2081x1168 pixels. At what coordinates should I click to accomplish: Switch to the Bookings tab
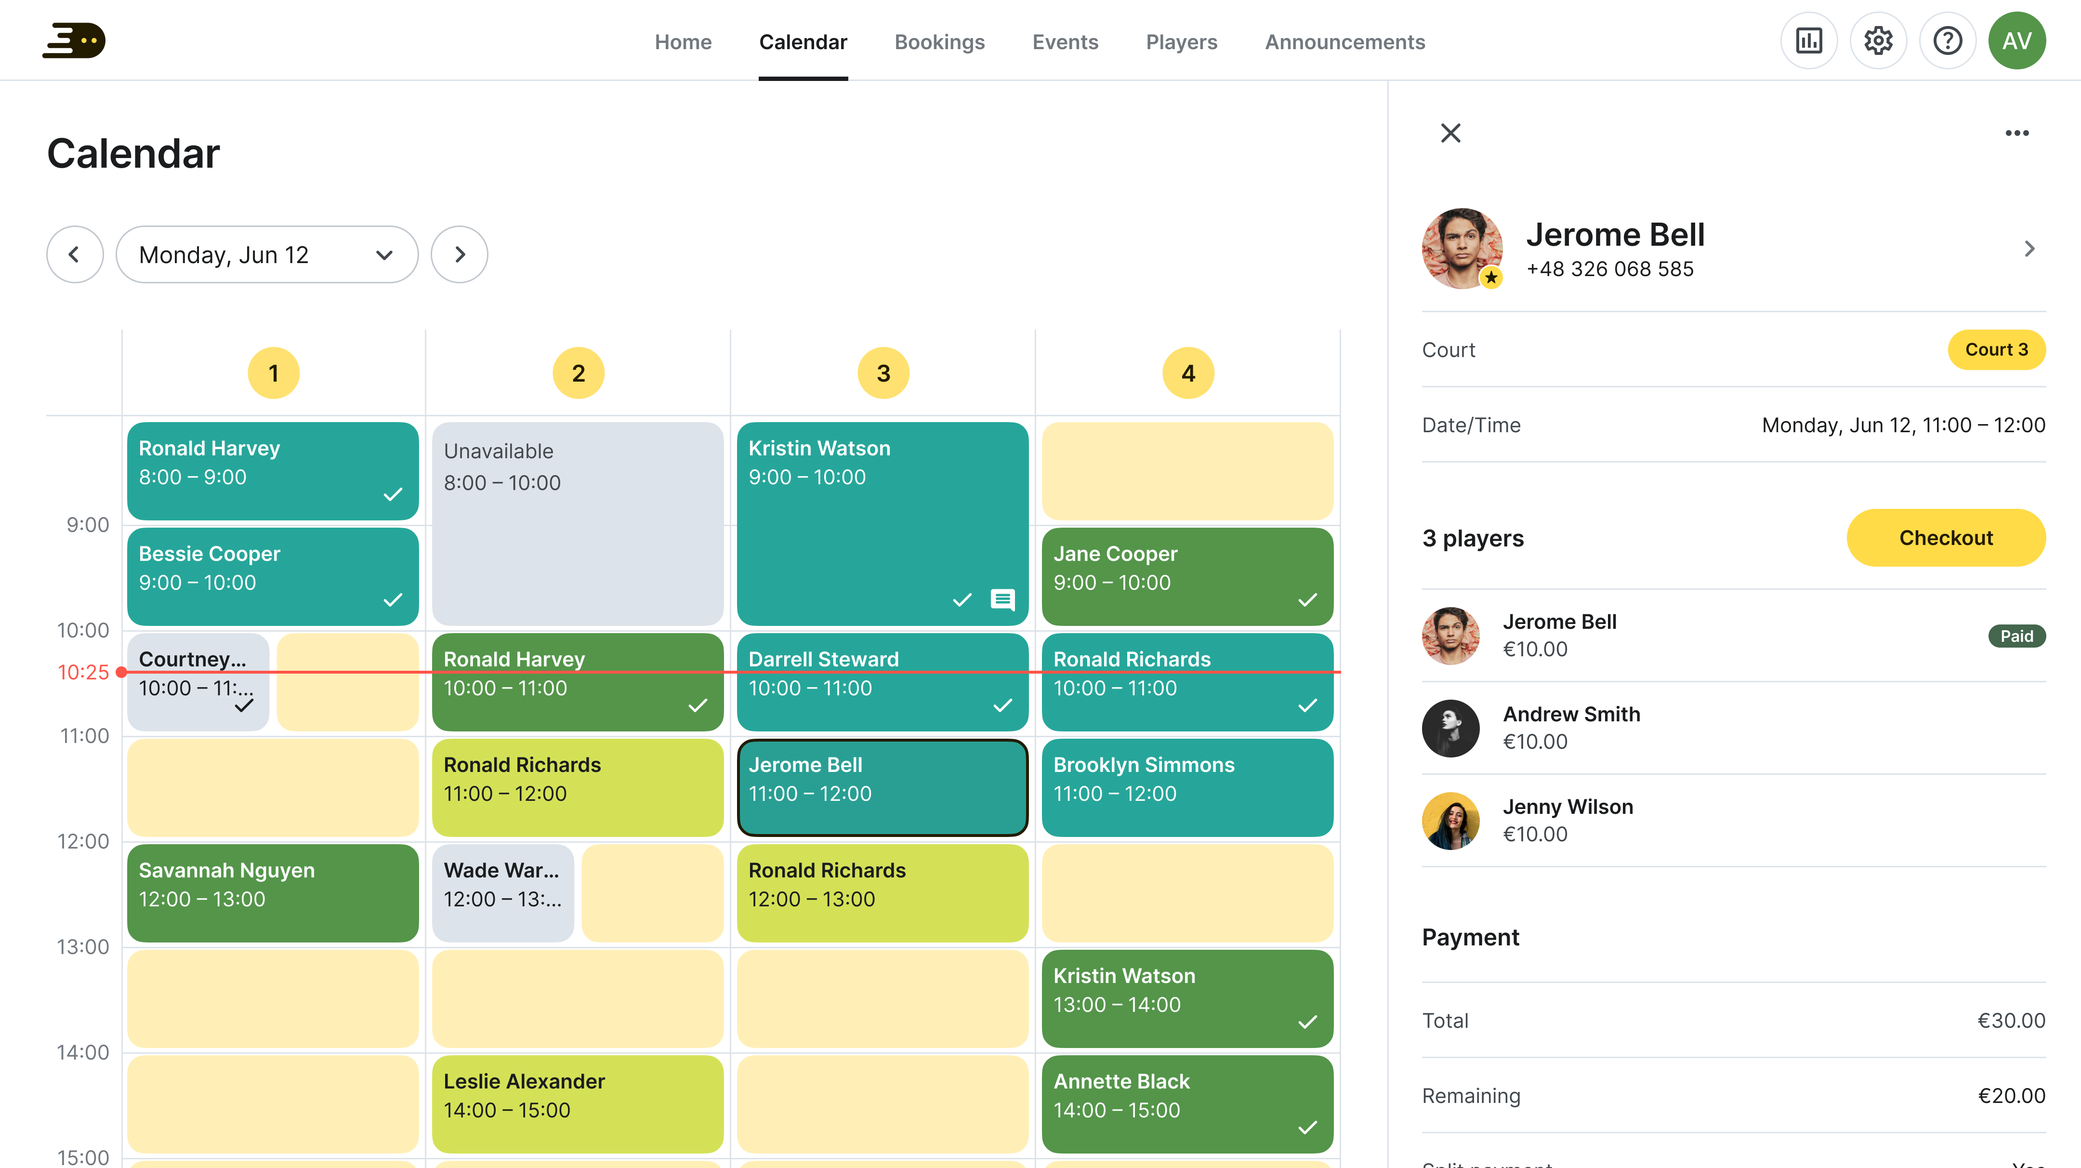[x=939, y=42]
